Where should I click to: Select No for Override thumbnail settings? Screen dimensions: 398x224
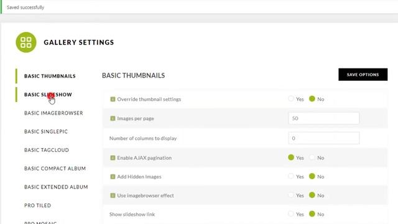pos(312,98)
